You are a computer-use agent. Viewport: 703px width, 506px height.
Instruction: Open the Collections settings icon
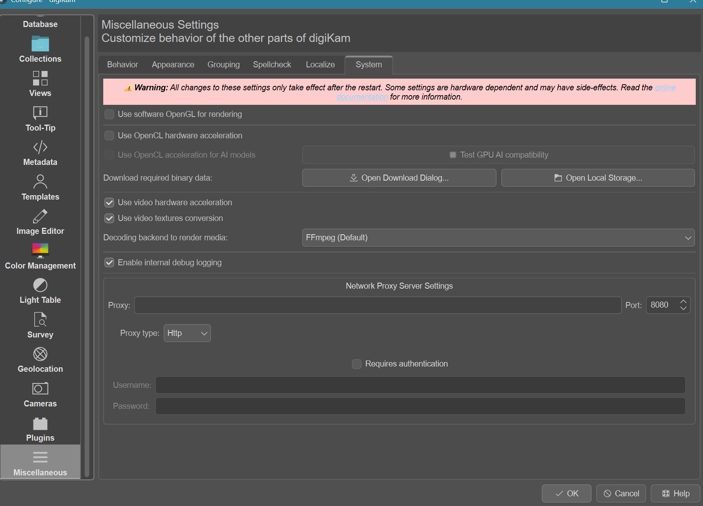[40, 44]
